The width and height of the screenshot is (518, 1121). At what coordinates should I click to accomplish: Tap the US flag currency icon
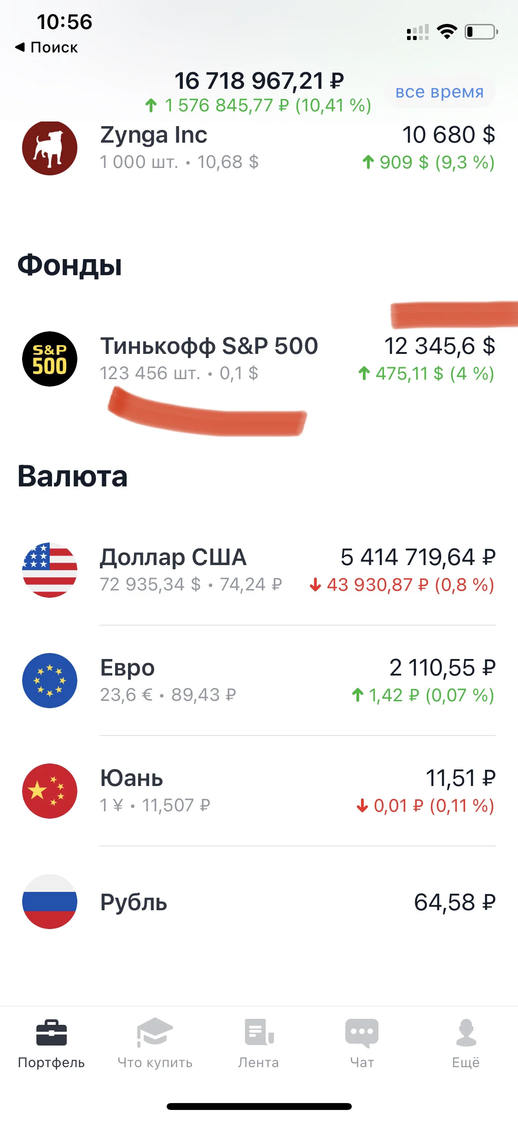50,570
